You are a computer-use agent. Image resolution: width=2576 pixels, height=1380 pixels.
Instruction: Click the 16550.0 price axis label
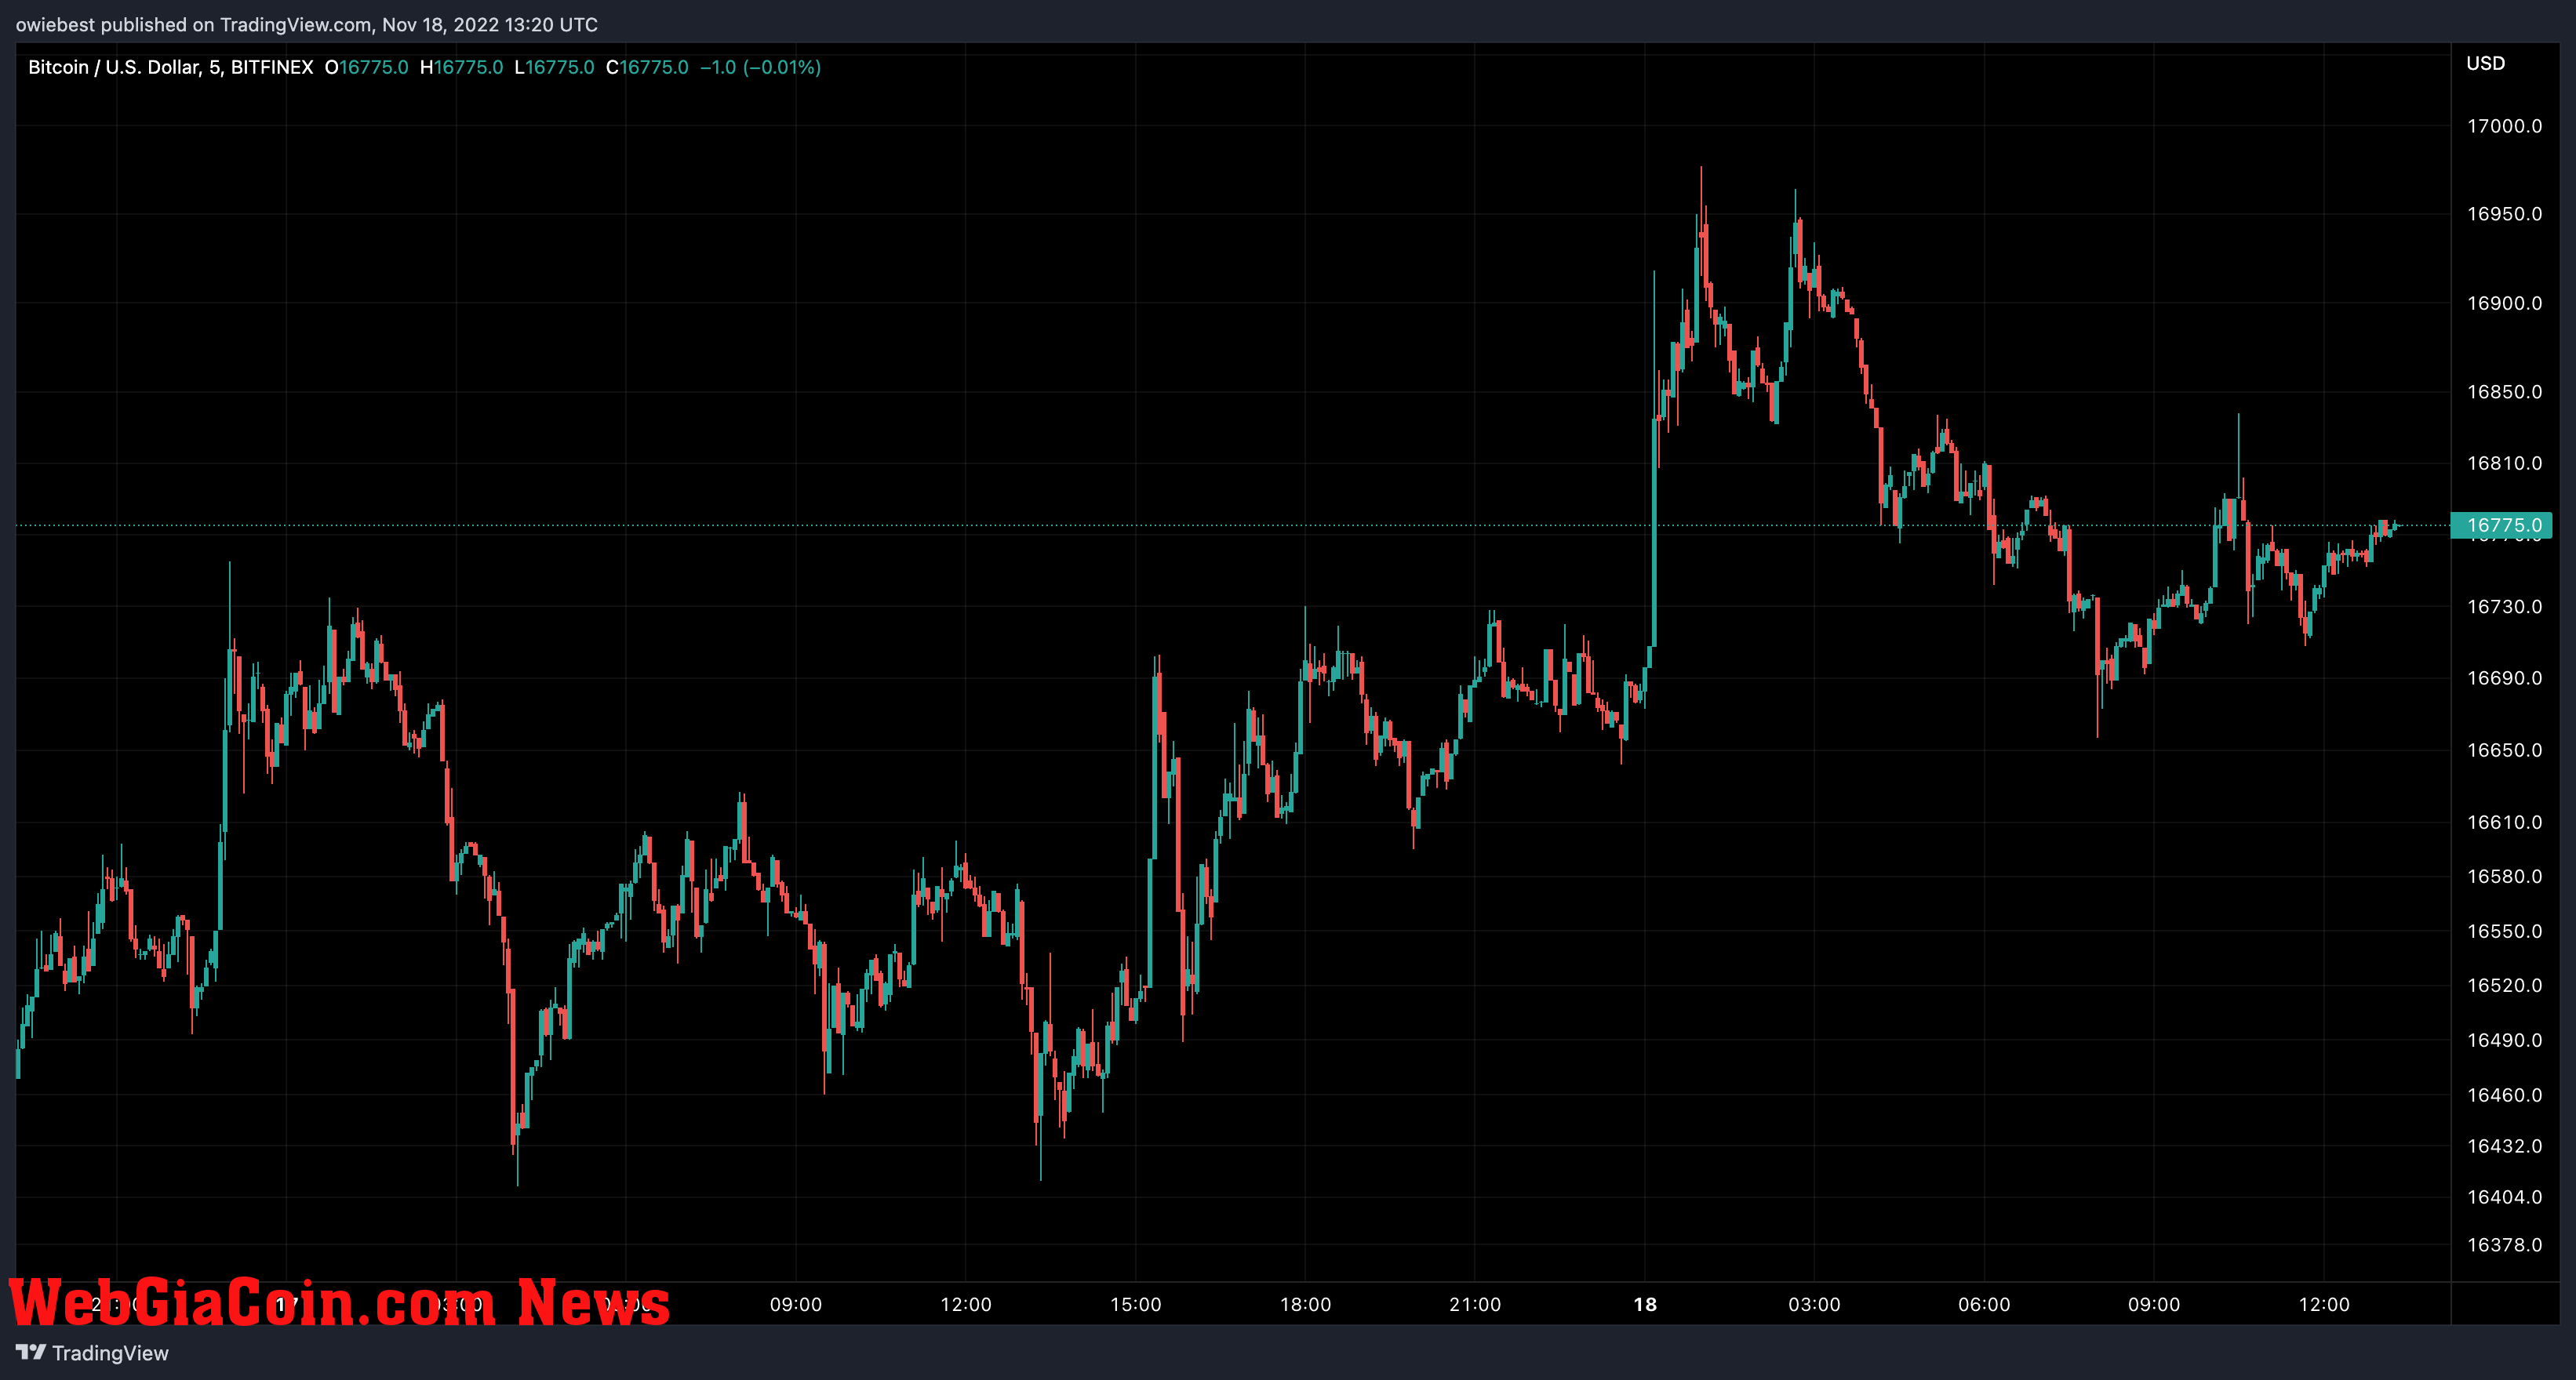tap(2504, 931)
